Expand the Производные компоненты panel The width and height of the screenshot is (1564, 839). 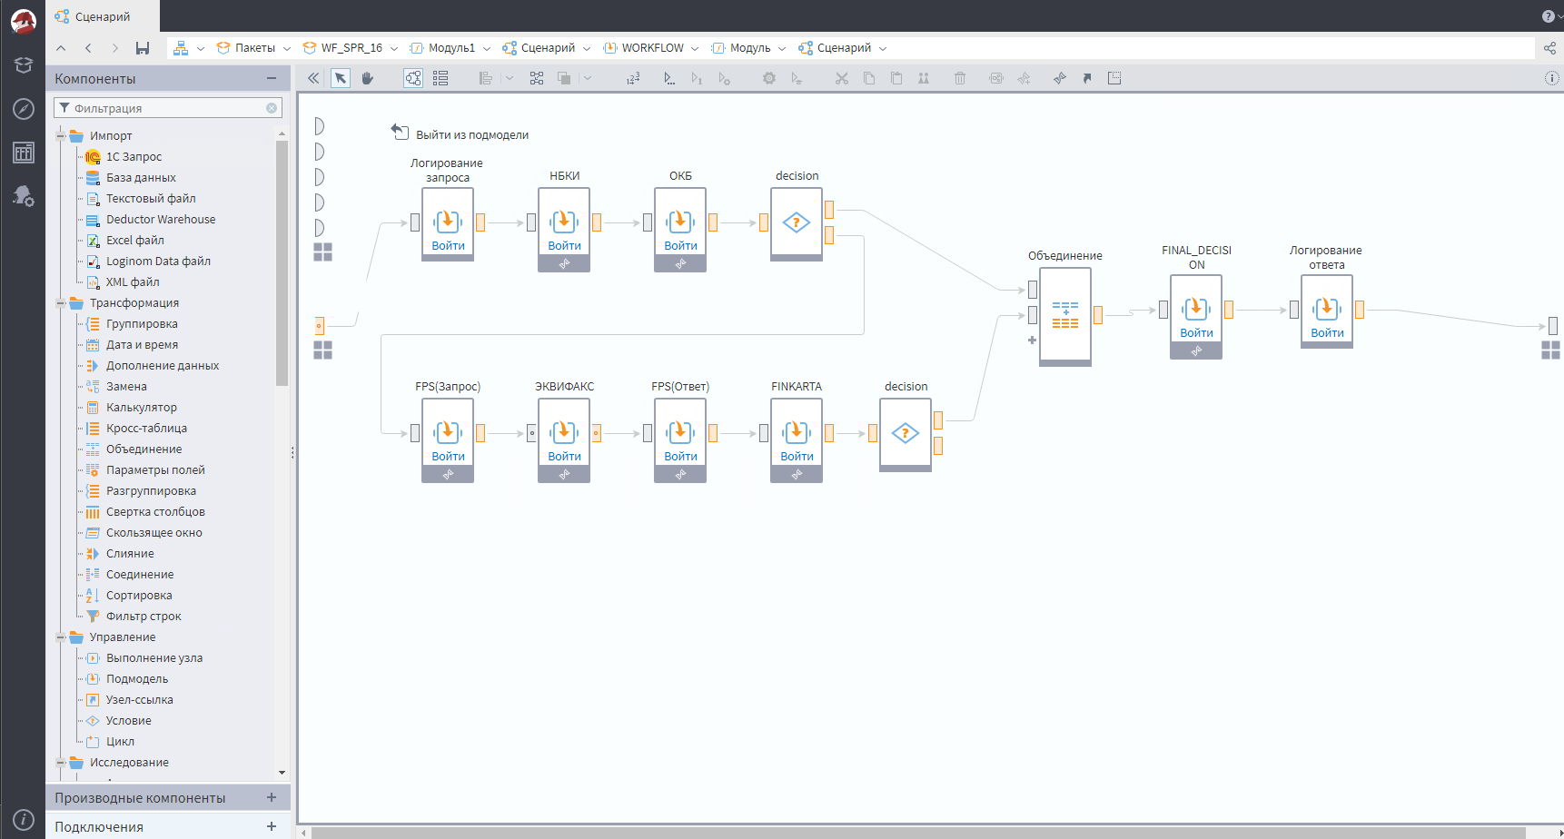271,797
